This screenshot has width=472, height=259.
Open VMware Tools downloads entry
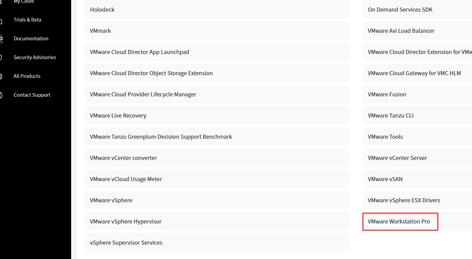385,137
